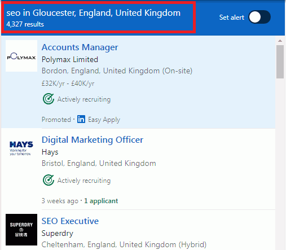Click the Bristol, England location text
This screenshot has width=286, height=250.
pos(99,163)
